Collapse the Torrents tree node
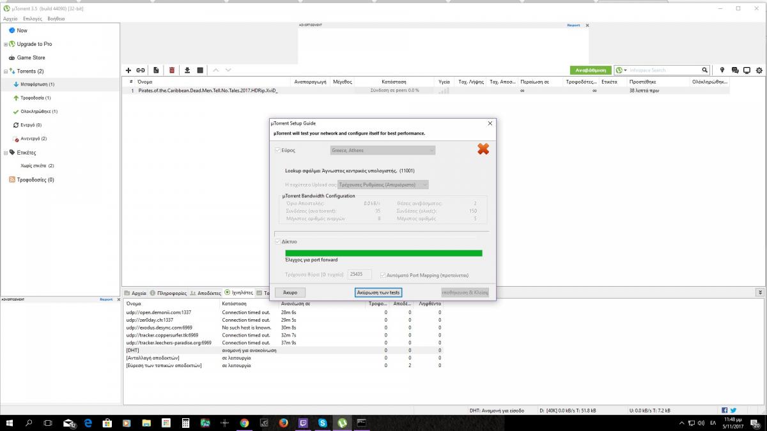This screenshot has height=431, width=767. click(x=6, y=72)
